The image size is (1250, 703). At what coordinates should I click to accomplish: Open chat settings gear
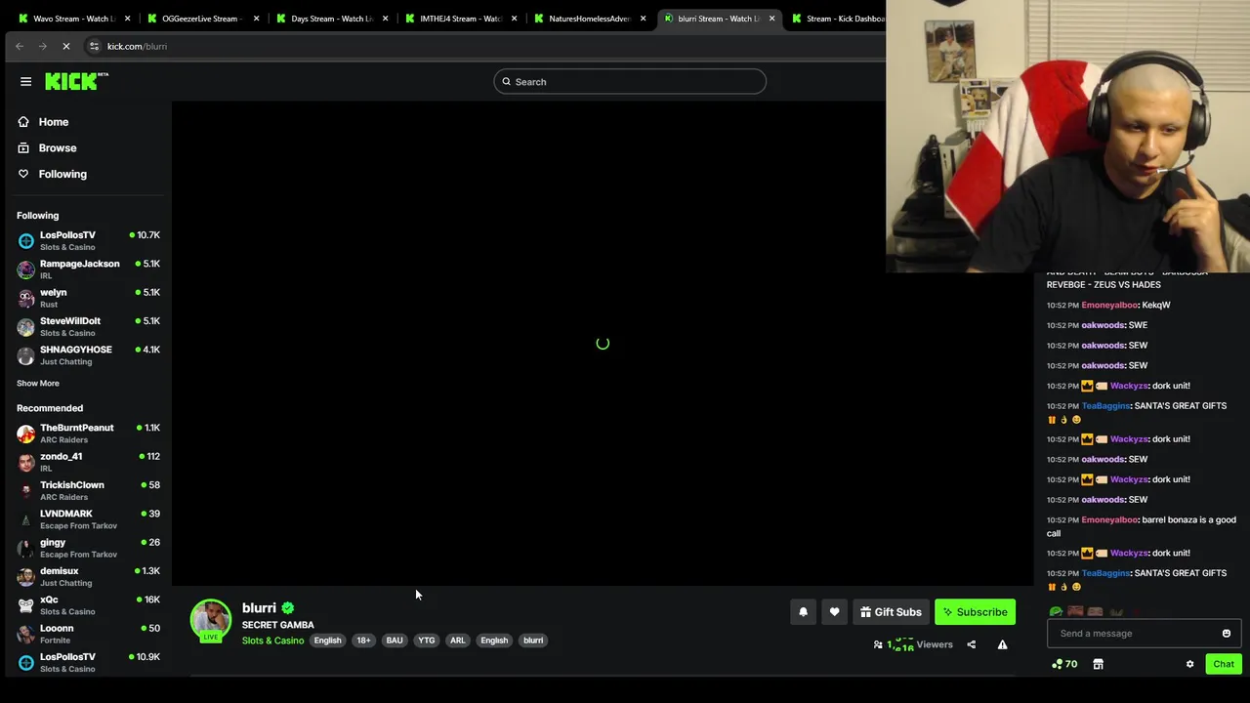tap(1189, 664)
